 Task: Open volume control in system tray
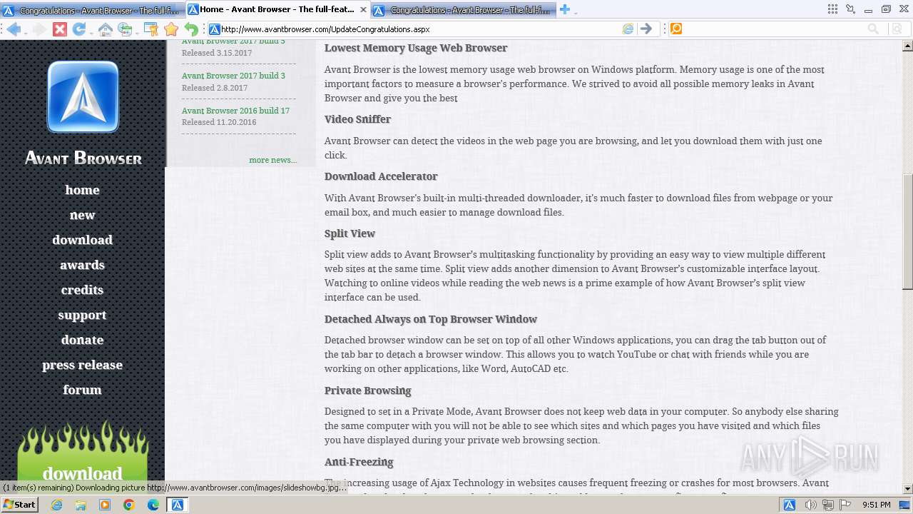tap(810, 505)
